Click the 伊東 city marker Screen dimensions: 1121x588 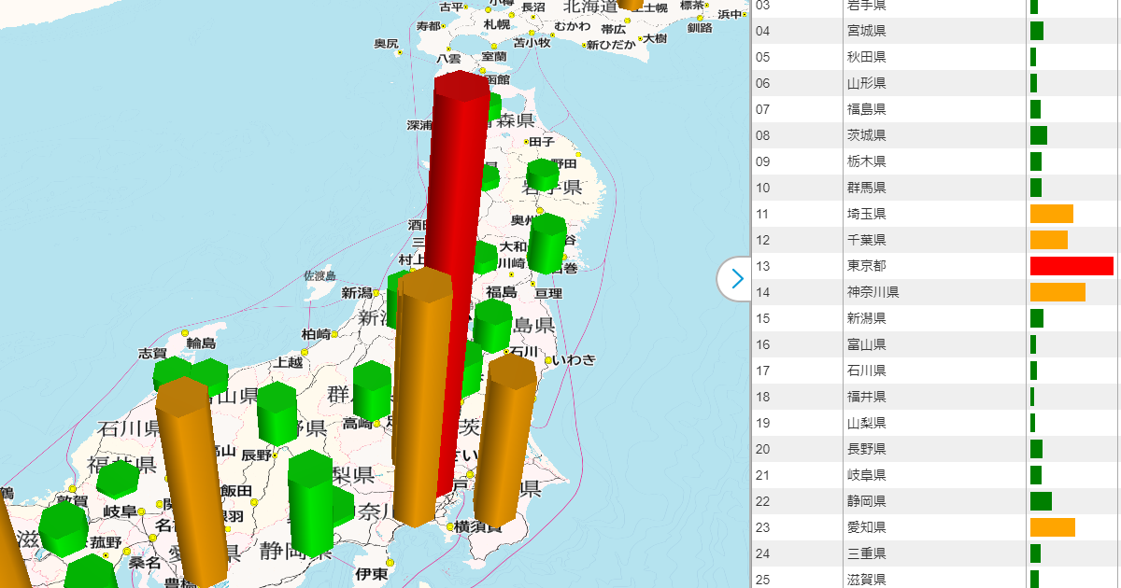click(390, 562)
